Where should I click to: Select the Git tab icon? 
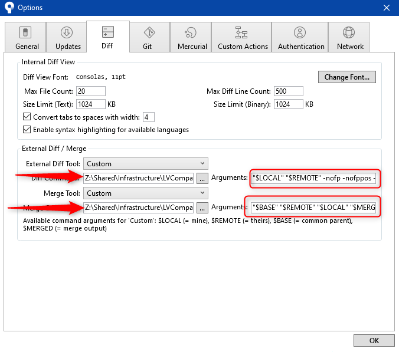(149, 32)
